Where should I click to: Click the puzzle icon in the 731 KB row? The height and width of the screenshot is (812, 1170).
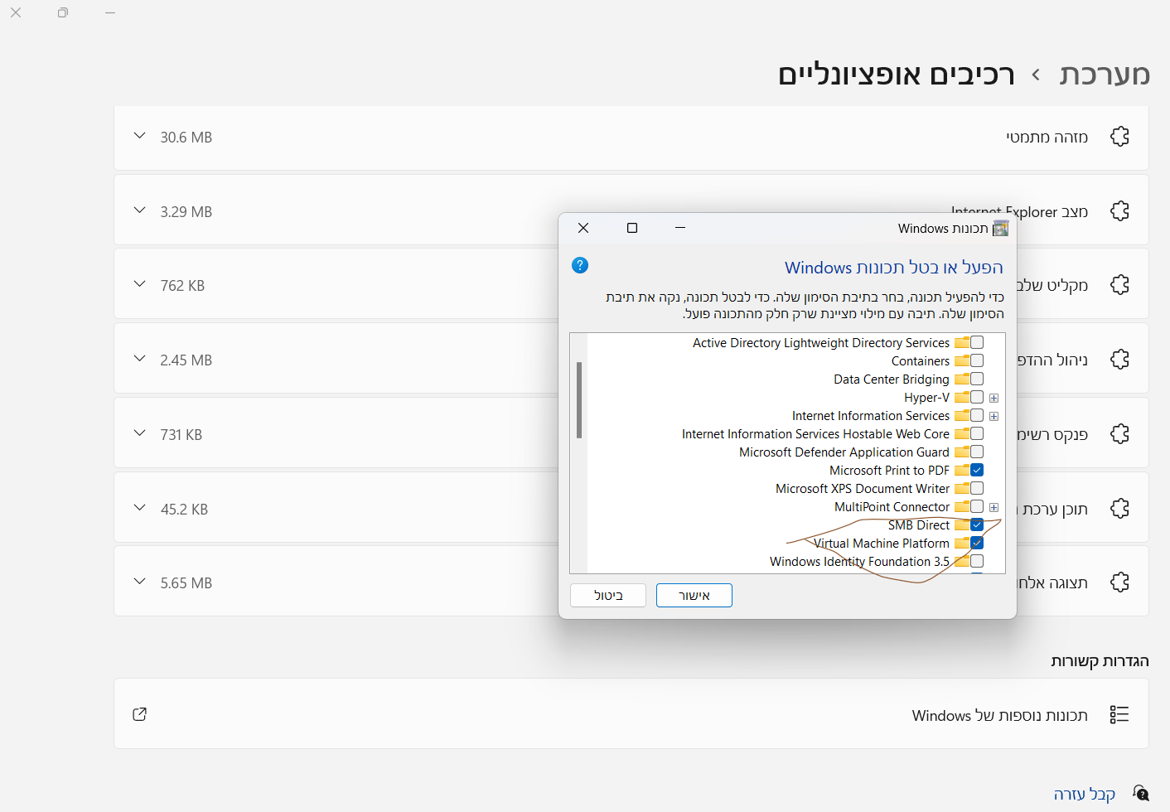pyautogui.click(x=1119, y=434)
